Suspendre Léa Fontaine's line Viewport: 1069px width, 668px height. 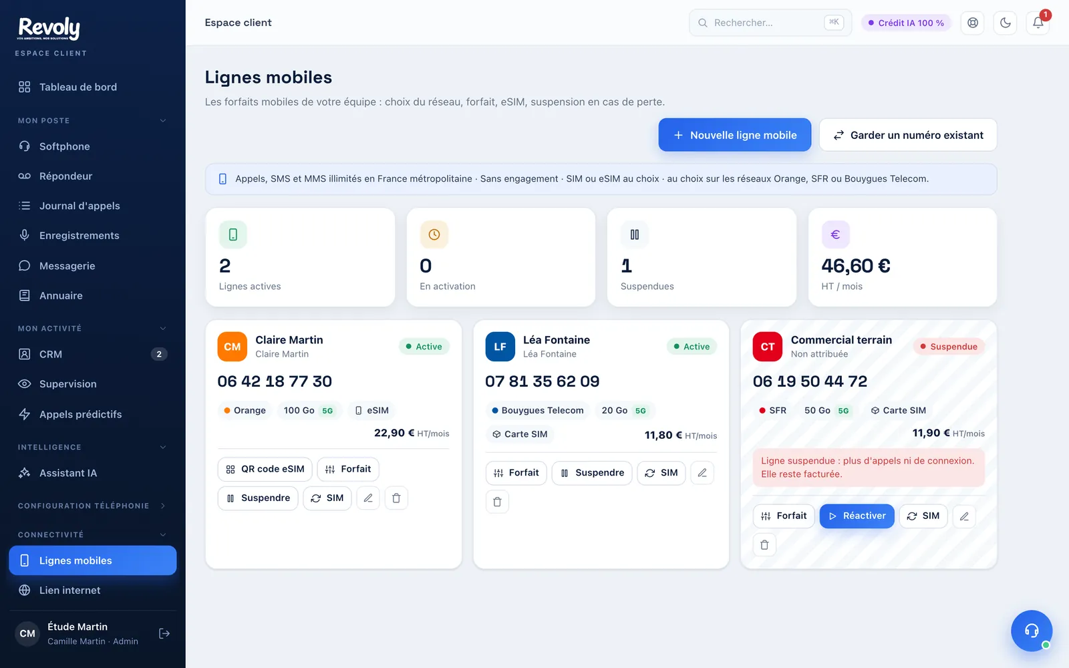click(592, 473)
